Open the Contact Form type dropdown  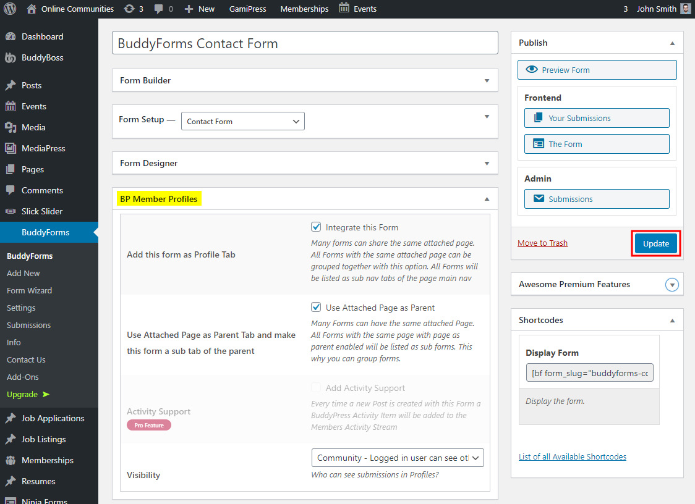tap(242, 121)
